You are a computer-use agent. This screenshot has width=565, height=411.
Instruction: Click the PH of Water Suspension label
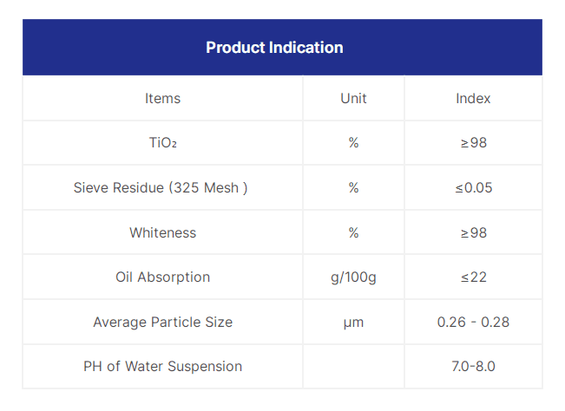[x=163, y=366]
